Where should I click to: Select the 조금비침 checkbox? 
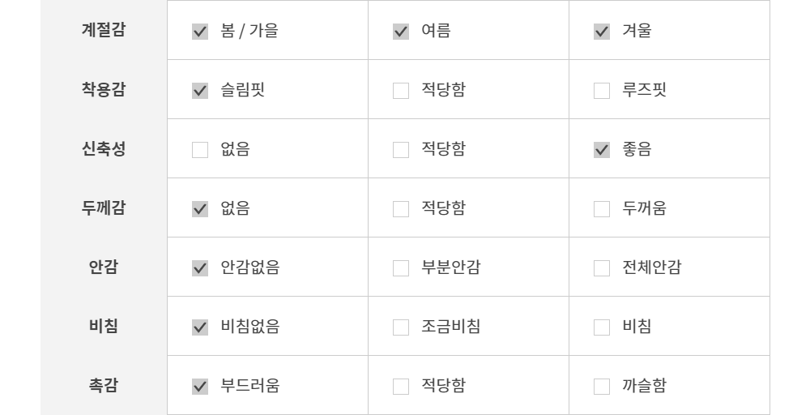coord(401,327)
